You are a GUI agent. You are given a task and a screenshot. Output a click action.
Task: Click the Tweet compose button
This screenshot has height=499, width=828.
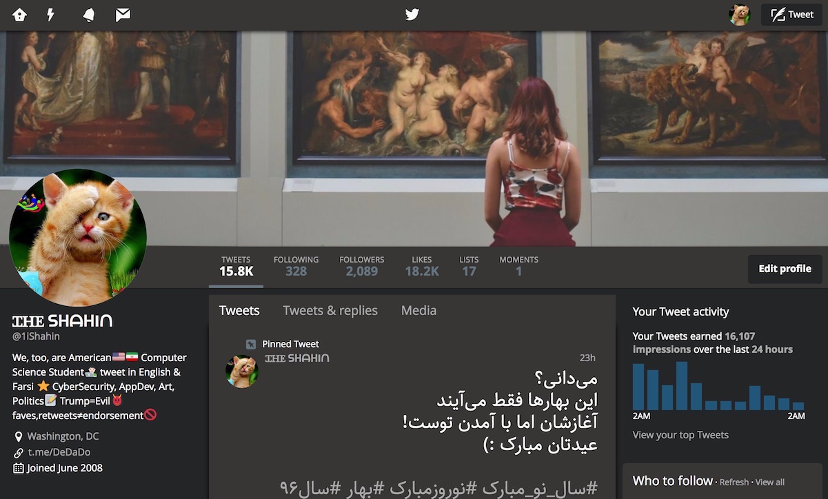tap(791, 14)
